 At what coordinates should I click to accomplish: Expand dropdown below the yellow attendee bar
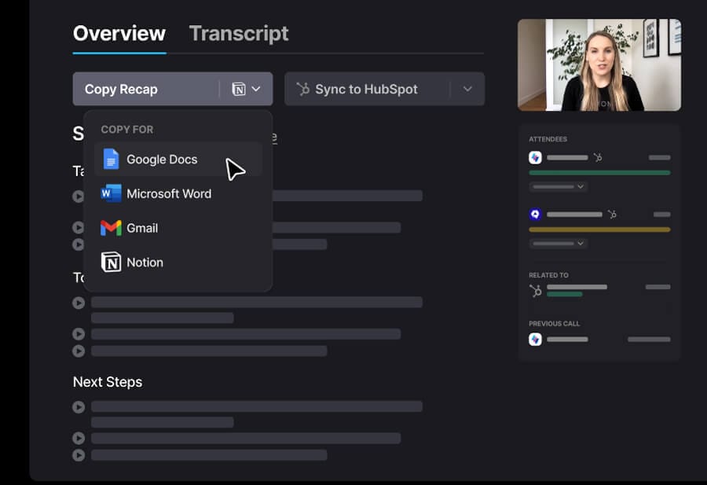559,243
